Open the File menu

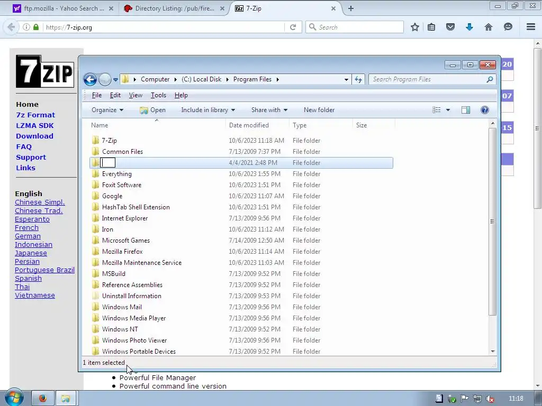(97, 95)
